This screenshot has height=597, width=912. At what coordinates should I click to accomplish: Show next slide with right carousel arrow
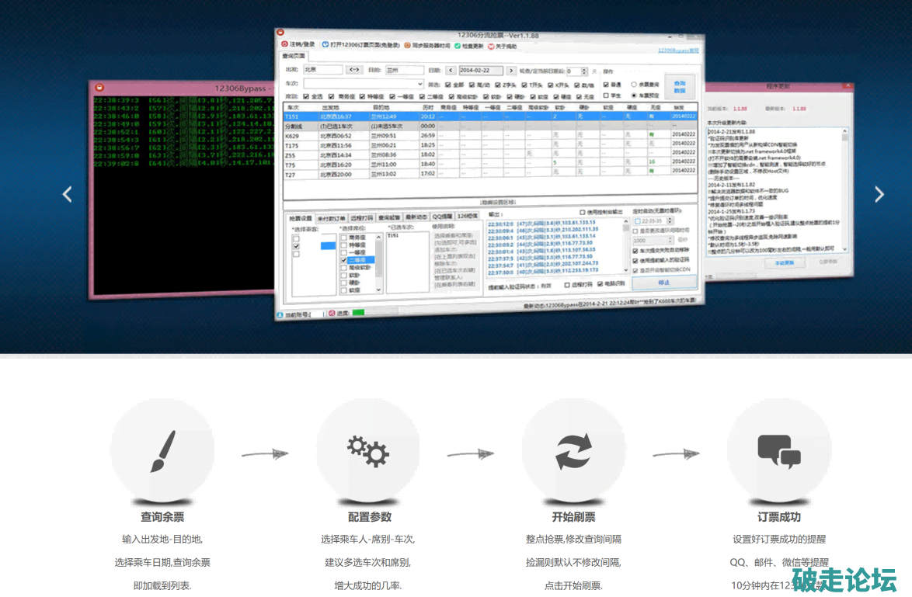pyautogui.click(x=879, y=194)
